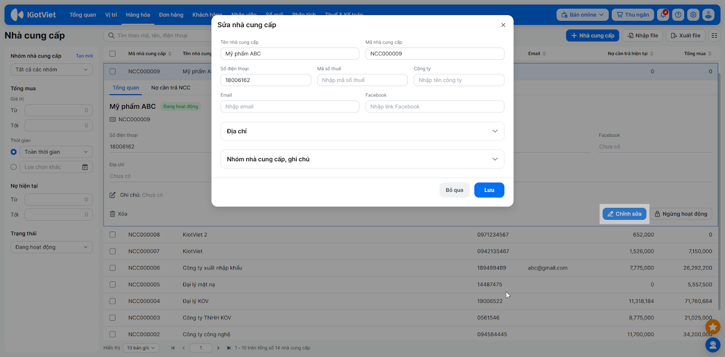Viewport: 725px width, 357px height.
Task: Click the Nhập link Facebook field
Action: pos(435,106)
